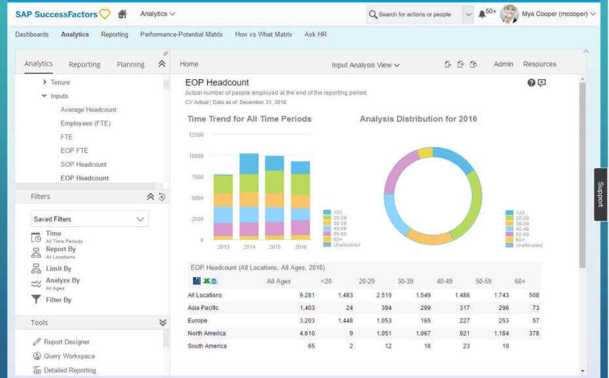Collapse the Inputs tree node
The width and height of the screenshot is (609, 378).
[44, 96]
